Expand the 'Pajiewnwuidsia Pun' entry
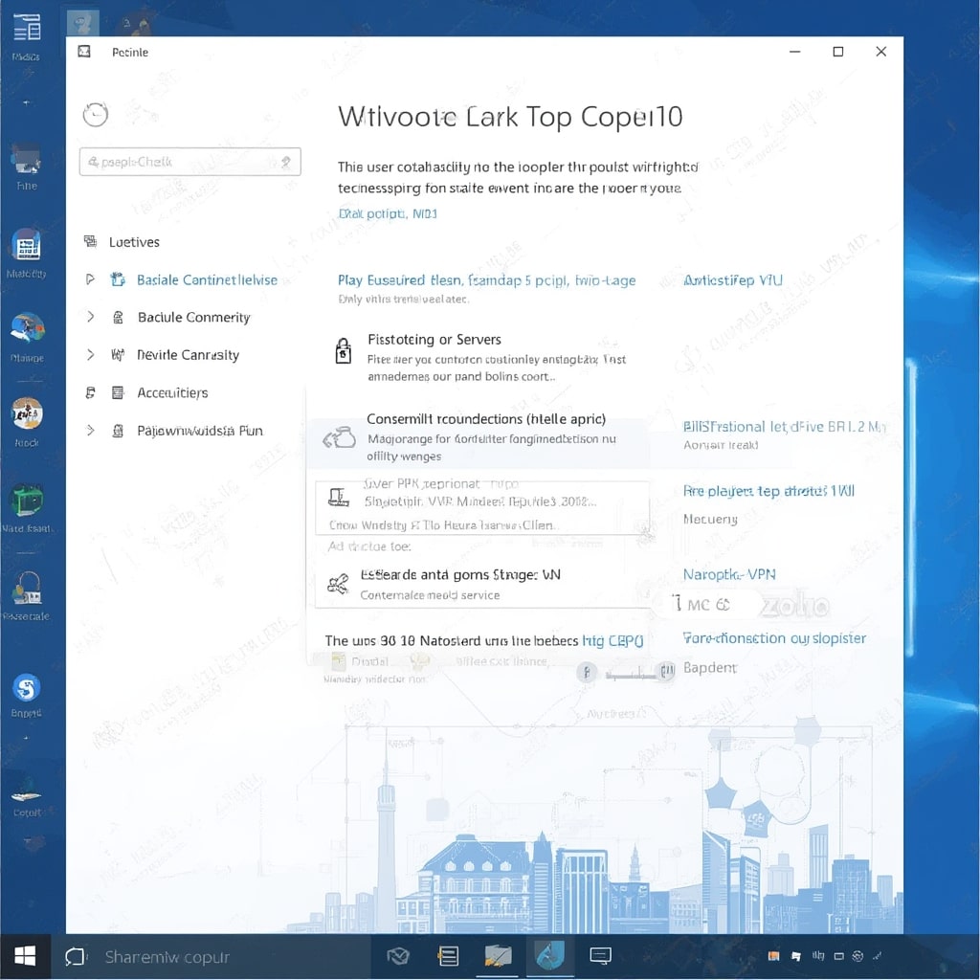Screen dimensions: 980x980 (x=90, y=431)
